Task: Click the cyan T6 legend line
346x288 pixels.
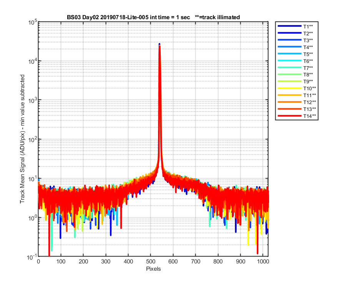Action: click(x=289, y=60)
